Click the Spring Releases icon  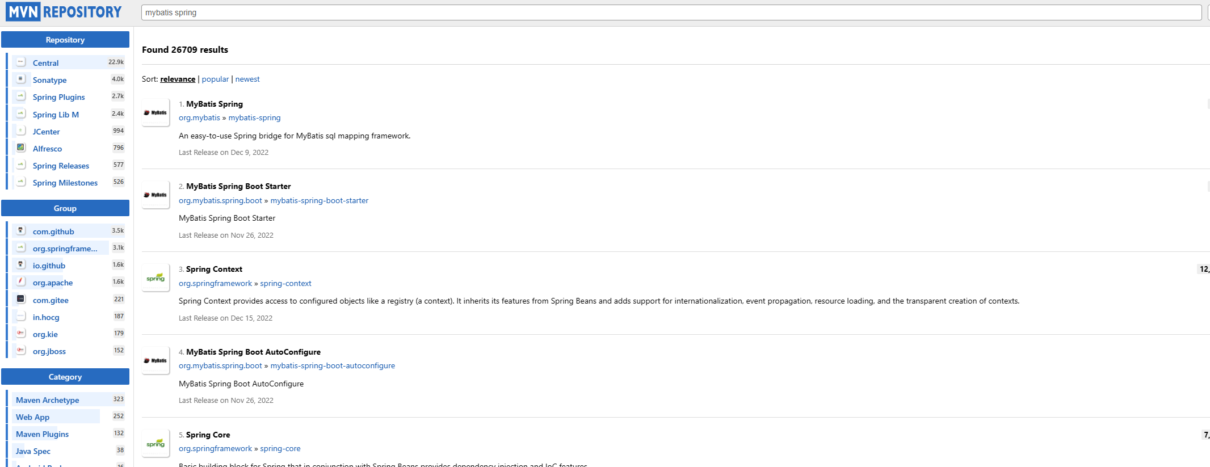point(21,165)
